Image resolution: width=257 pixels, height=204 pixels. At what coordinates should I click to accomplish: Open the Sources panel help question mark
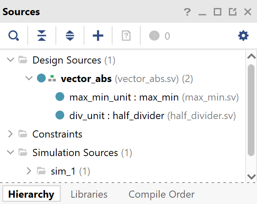187,12
